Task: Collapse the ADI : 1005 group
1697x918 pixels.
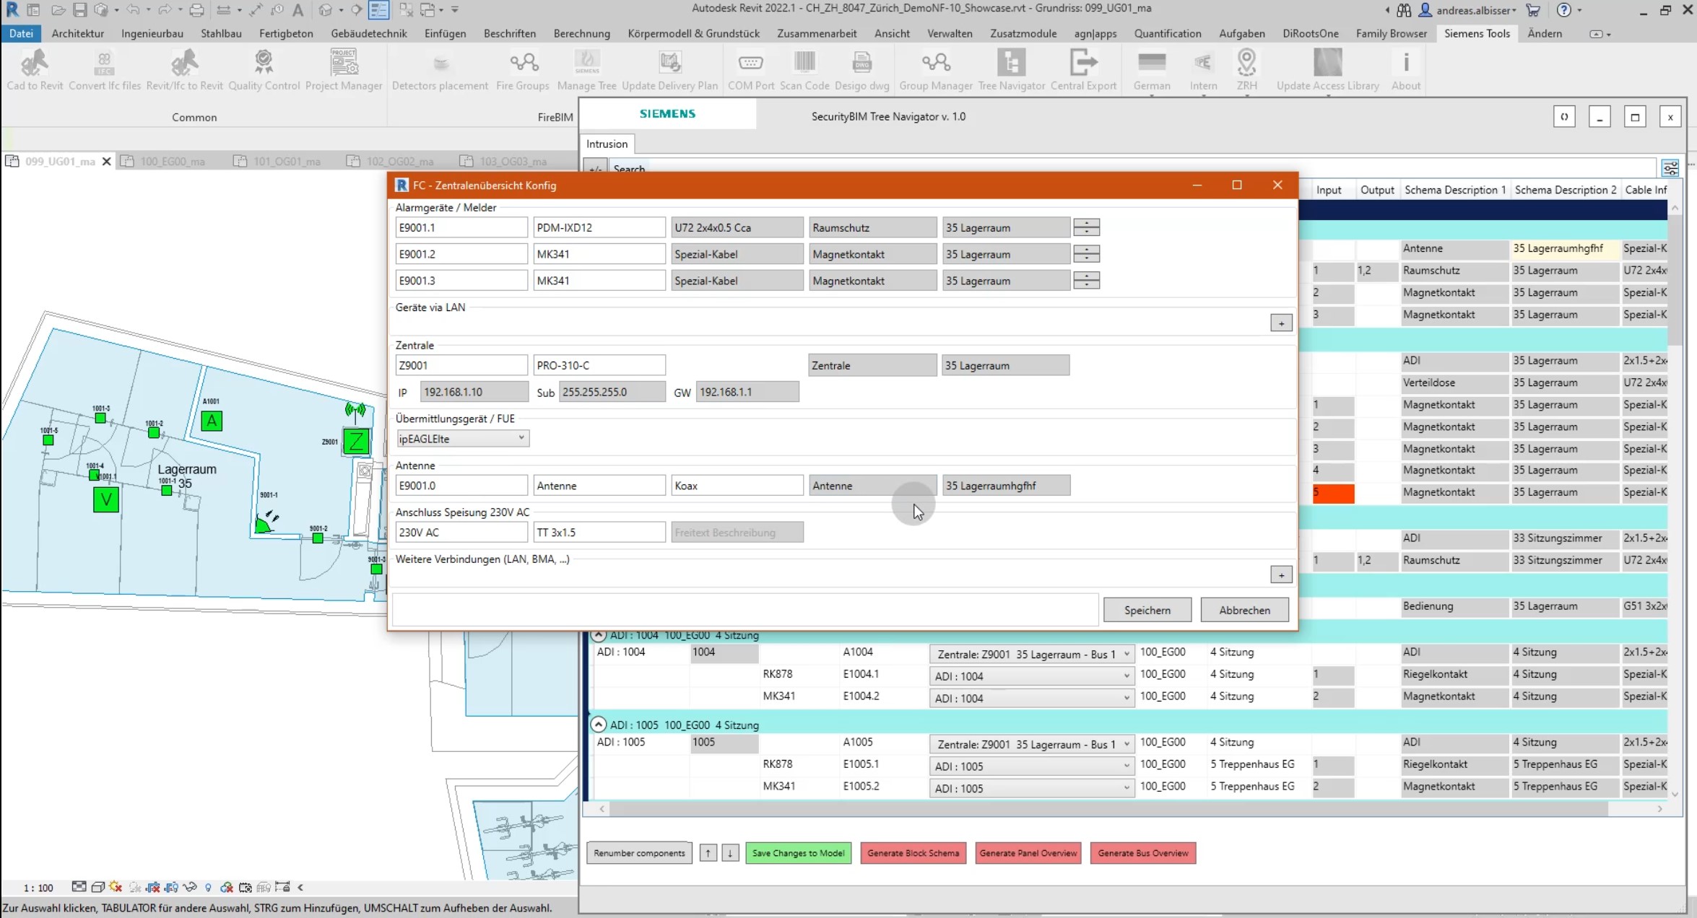Action: [x=599, y=725]
